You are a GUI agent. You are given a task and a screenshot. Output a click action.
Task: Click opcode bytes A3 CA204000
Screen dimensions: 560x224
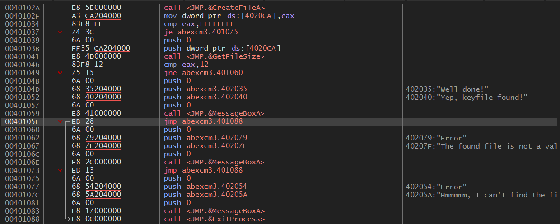pos(96,16)
